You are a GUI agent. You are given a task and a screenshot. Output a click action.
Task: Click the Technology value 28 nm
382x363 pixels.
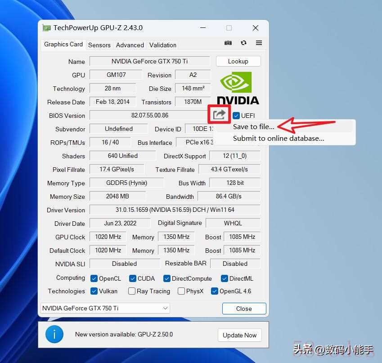(112, 89)
